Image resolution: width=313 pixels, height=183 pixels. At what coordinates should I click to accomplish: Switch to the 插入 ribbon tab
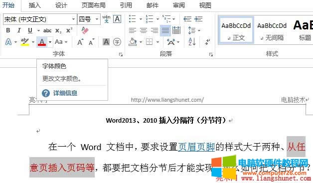coord(35,5)
